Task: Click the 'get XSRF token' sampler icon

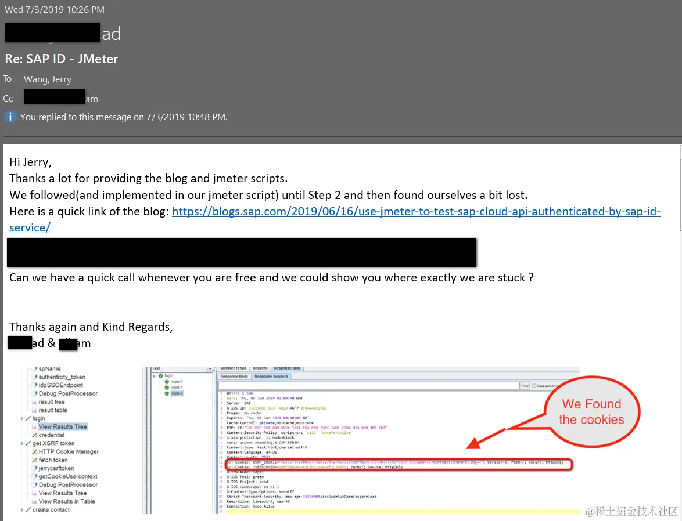Action: 28,443
